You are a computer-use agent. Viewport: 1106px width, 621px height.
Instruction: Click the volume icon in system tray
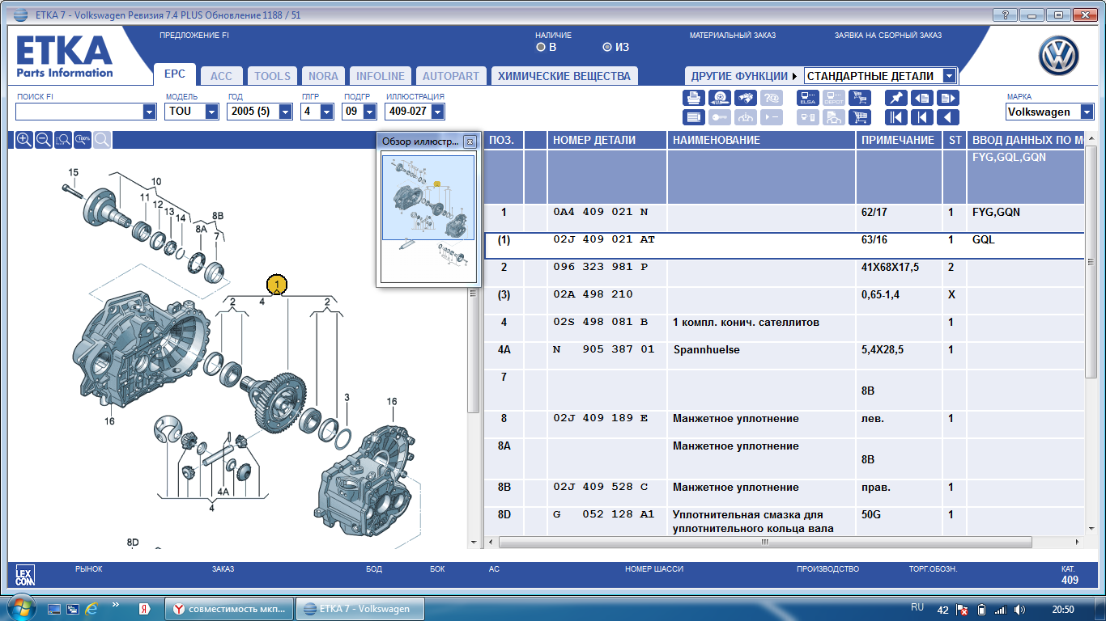tap(1020, 610)
